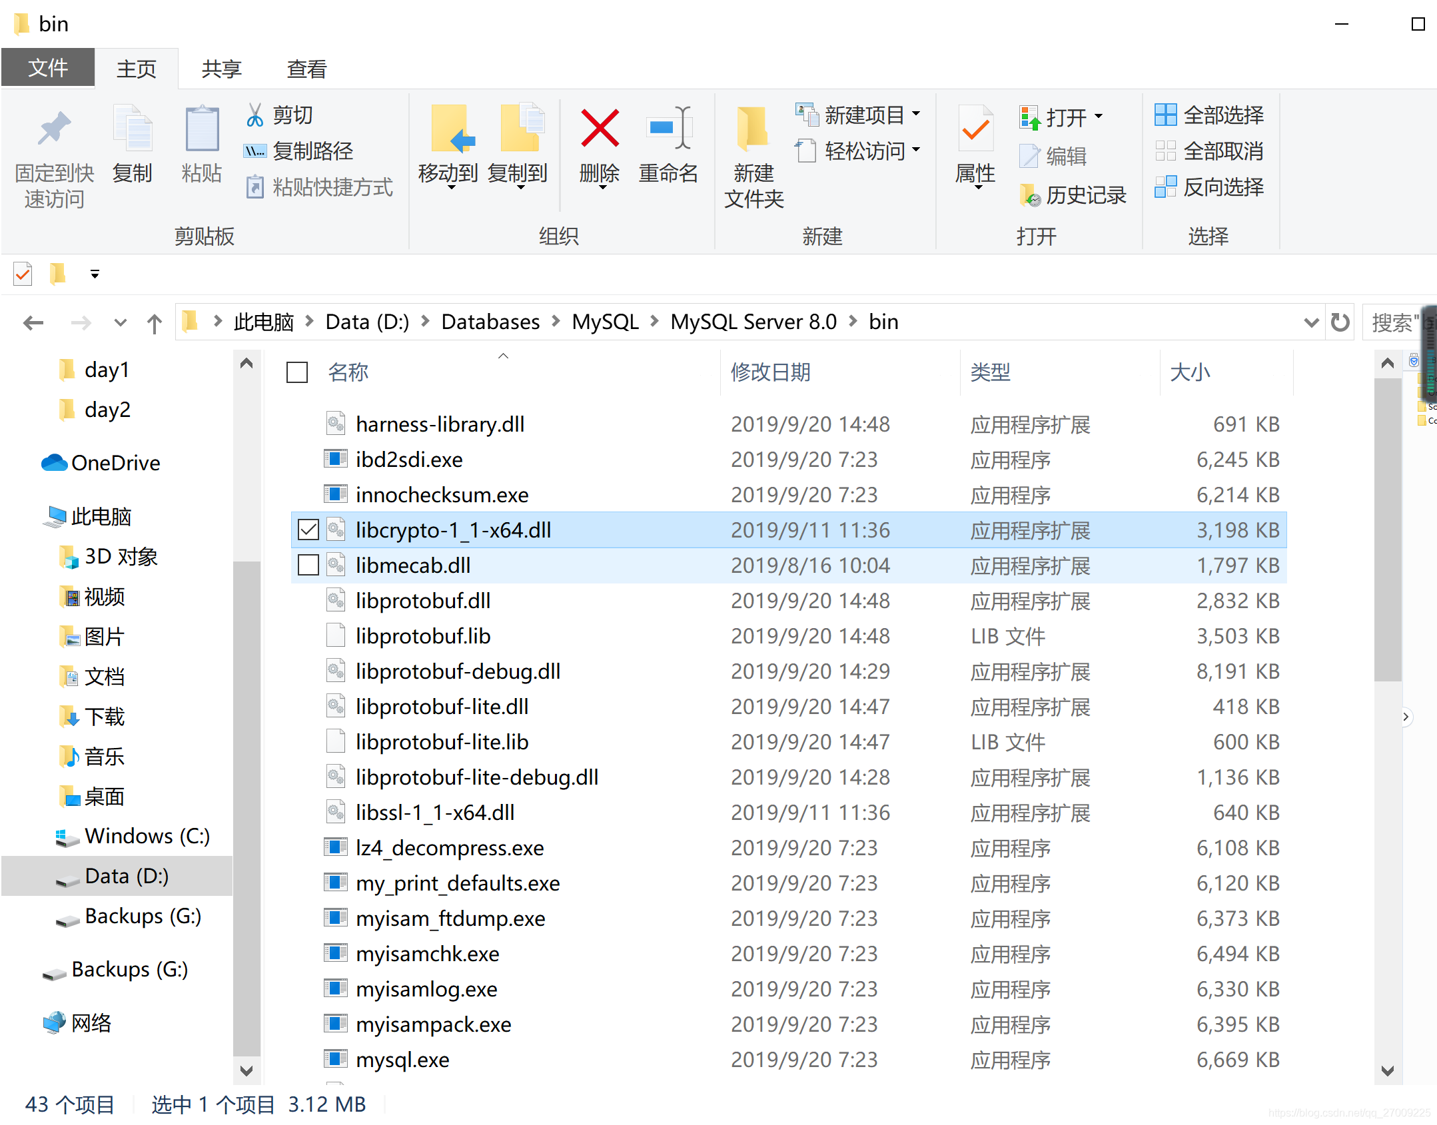Open the 轻松访问 dropdown
Image resolution: width=1437 pixels, height=1125 pixels.
point(917,150)
